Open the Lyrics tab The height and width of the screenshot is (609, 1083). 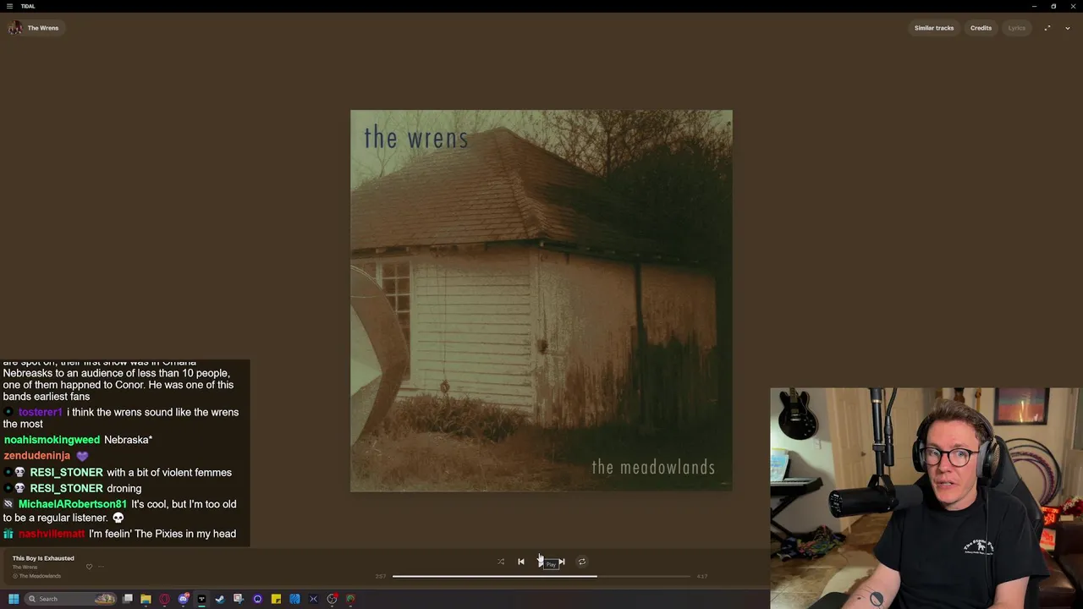pos(1016,28)
